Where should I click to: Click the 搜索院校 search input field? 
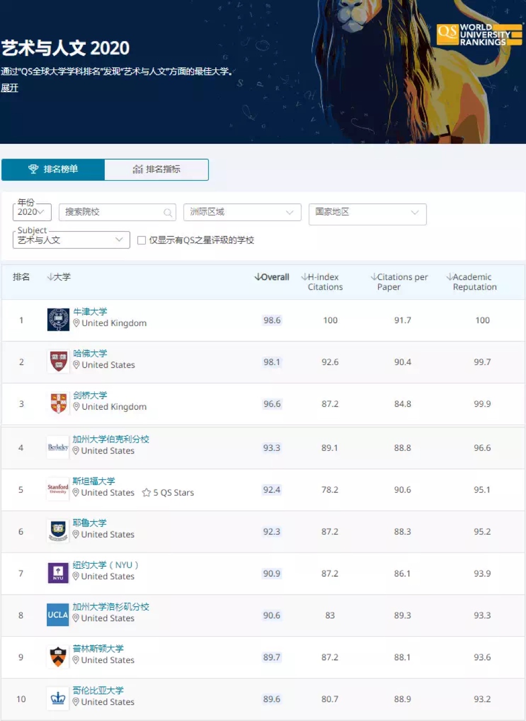click(x=110, y=212)
